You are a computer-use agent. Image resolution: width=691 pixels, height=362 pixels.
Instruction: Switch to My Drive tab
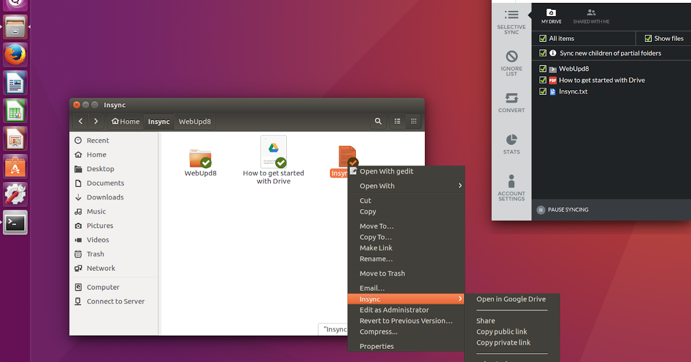[x=551, y=16]
